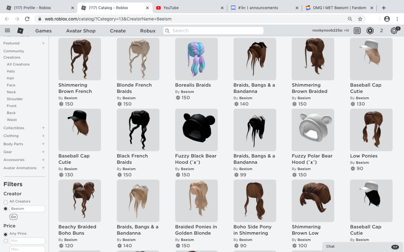Open the Low Ponies item thumbnail
This screenshot has height=252, width=404.
click(x=371, y=130)
